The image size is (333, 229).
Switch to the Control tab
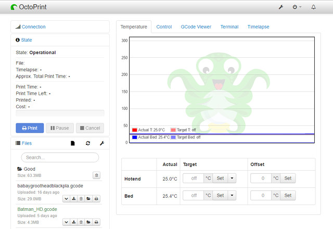(x=164, y=27)
